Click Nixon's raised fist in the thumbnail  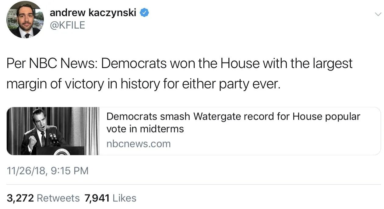32,142
